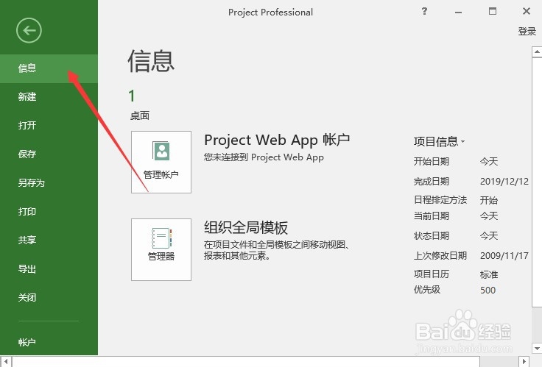Click the vertical scrollbar up arrow

(537, 52)
